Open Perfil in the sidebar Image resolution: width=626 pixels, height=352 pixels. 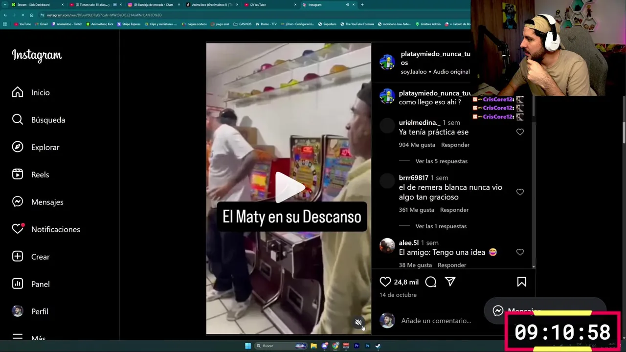pos(30,311)
